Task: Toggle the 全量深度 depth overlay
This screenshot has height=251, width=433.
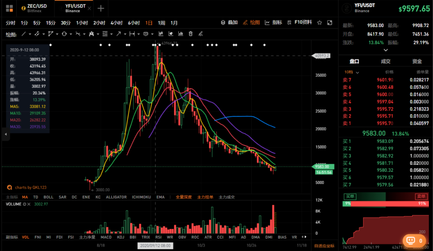Action: coord(184,197)
